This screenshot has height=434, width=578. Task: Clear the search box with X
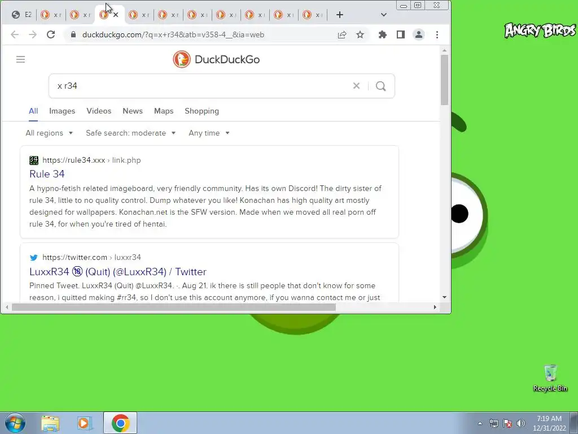tap(357, 86)
